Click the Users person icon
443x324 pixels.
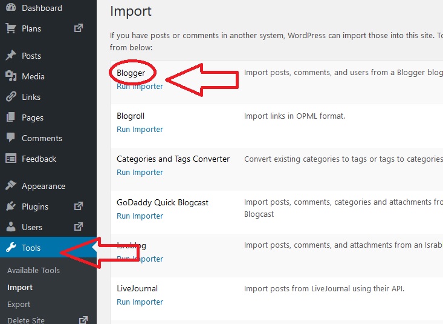[11, 227]
